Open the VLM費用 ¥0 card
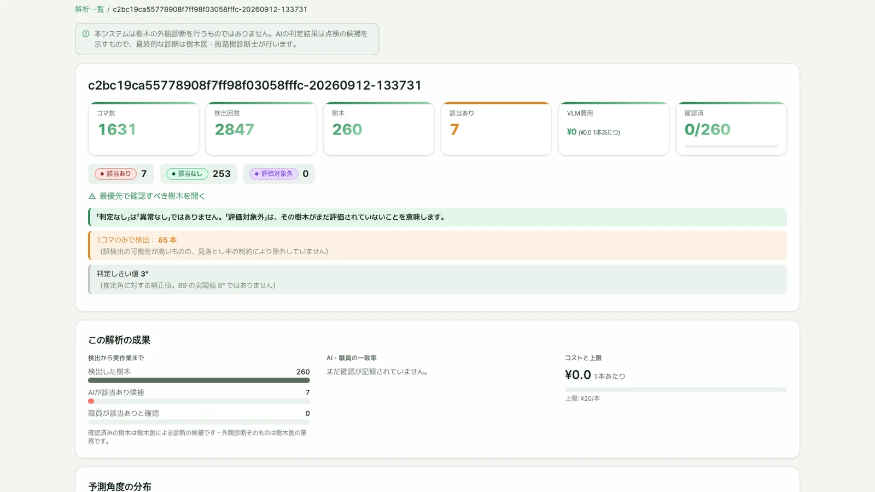The height and width of the screenshot is (492, 875). coord(614,128)
